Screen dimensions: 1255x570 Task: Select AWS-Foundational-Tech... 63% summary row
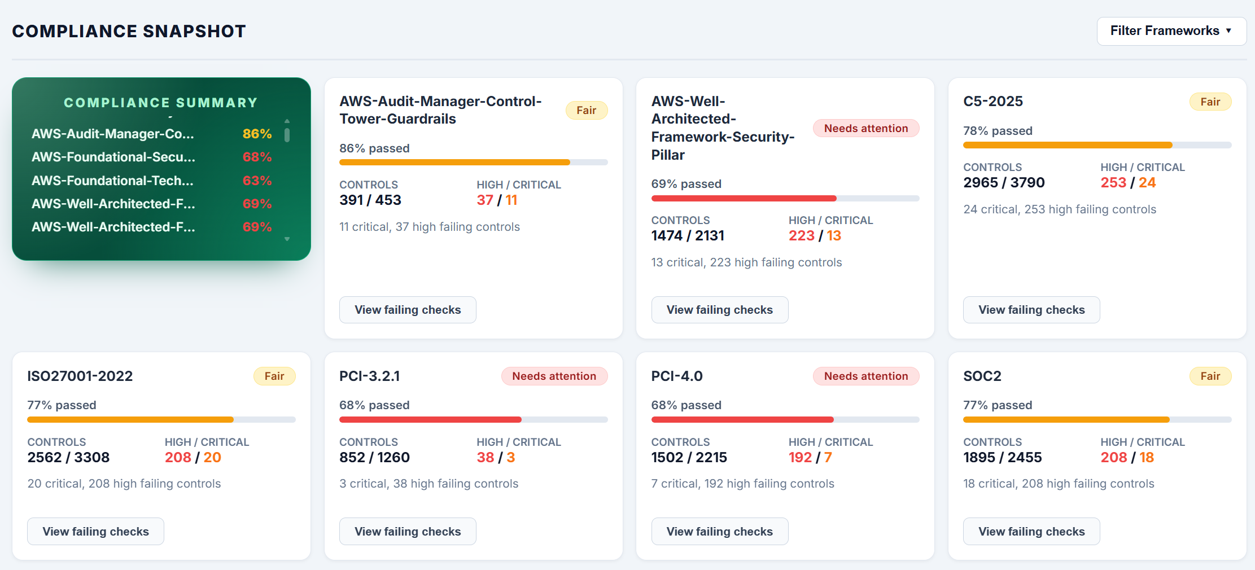(151, 181)
